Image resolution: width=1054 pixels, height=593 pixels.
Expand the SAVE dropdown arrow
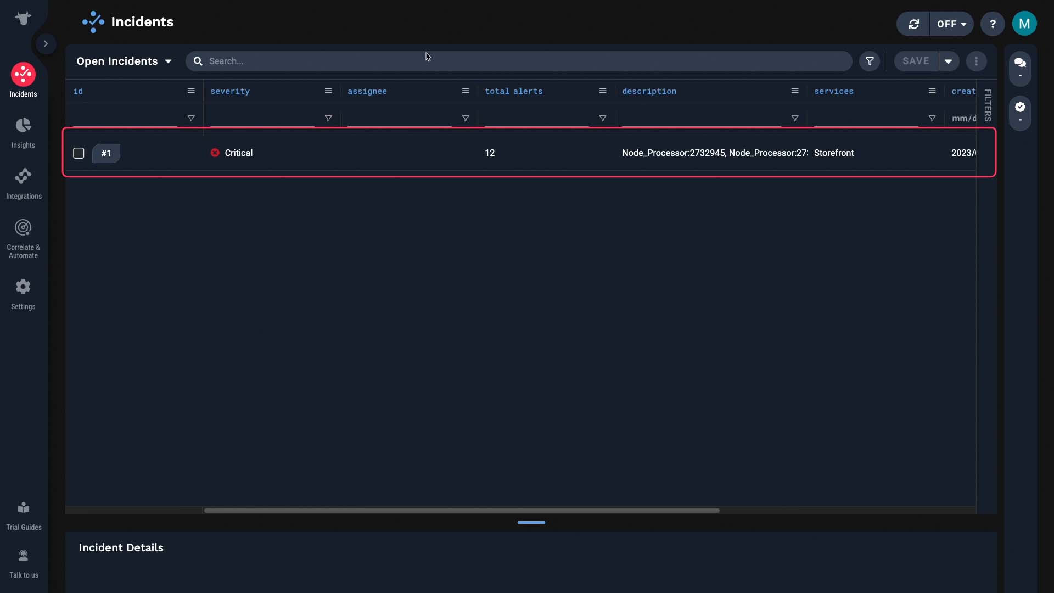click(x=948, y=61)
